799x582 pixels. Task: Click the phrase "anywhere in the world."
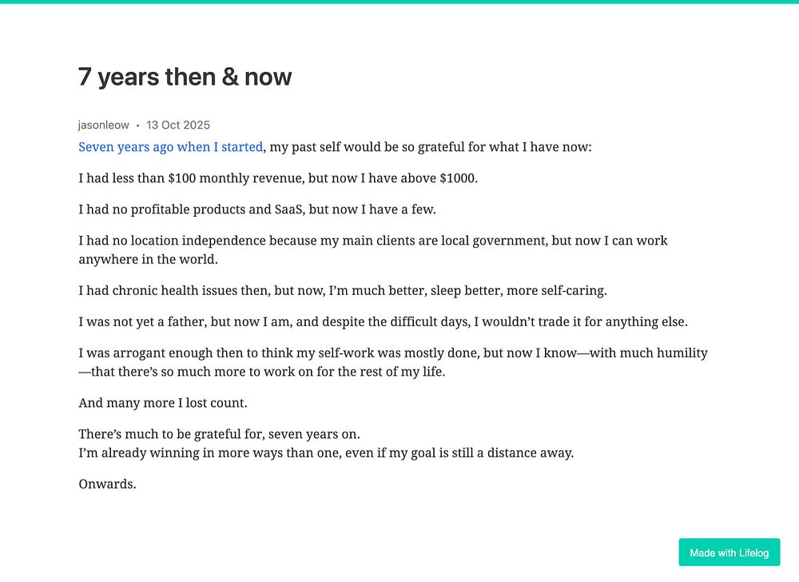(149, 259)
